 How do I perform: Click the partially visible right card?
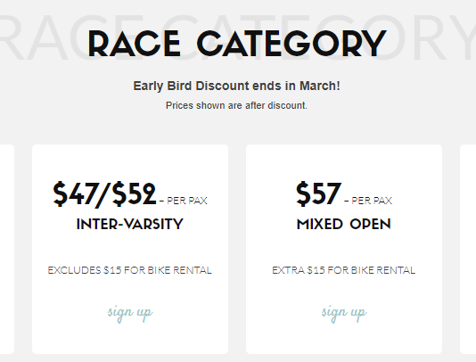coord(468,249)
